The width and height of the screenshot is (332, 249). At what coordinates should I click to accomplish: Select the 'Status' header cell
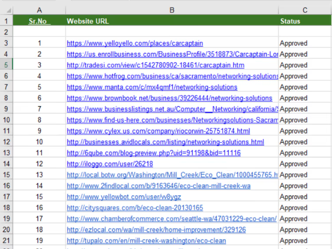coord(290,21)
